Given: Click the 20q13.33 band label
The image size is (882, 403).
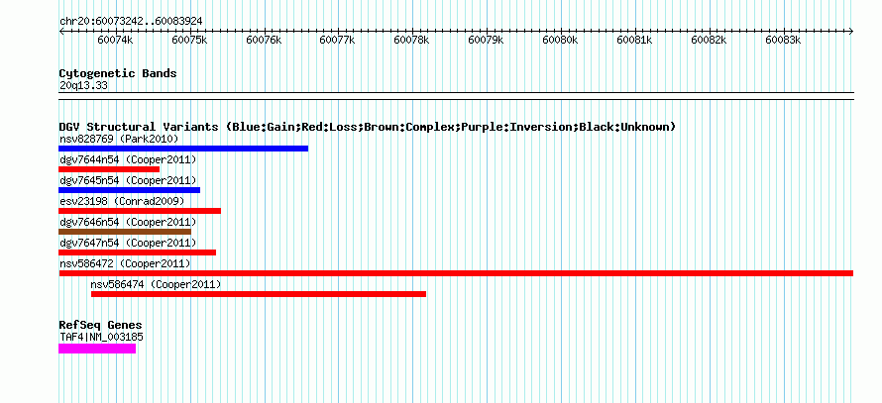Looking at the screenshot, I should point(83,86).
